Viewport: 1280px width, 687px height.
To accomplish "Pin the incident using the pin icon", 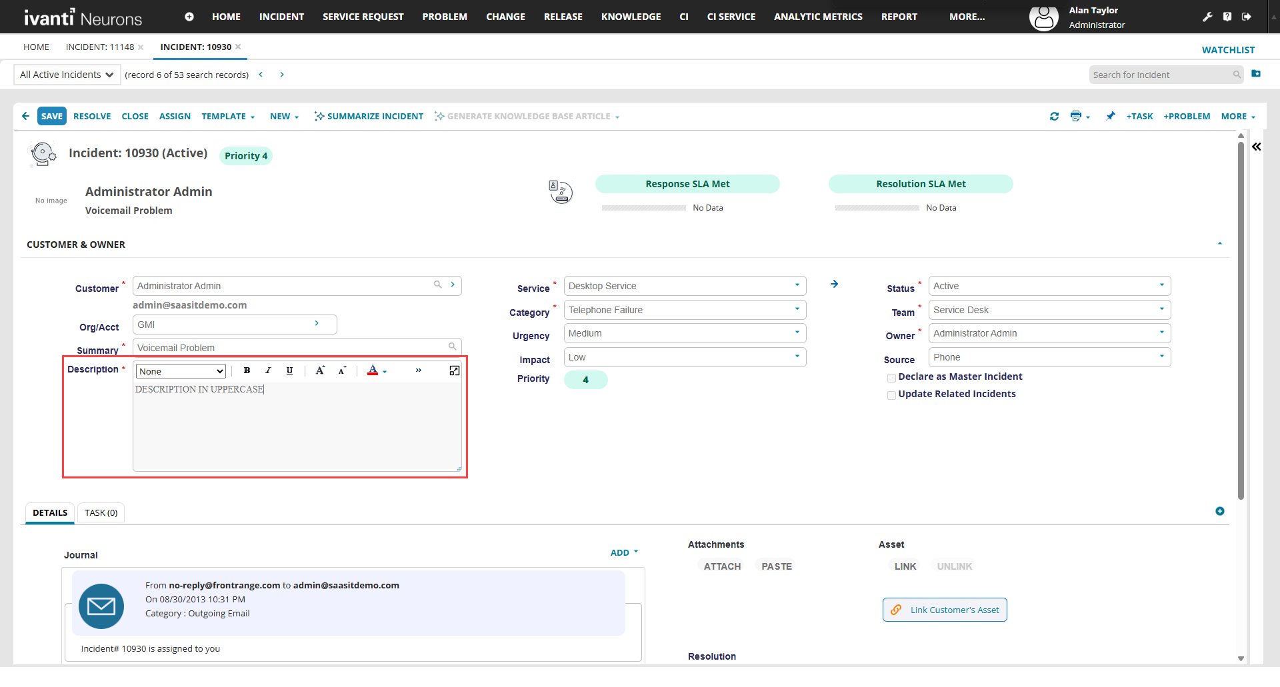I will pos(1110,117).
